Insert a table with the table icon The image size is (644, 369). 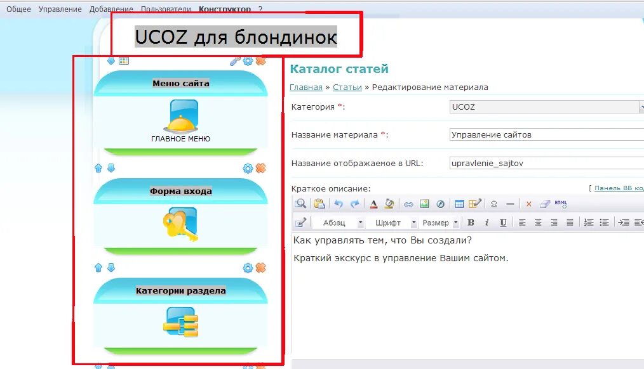pos(459,204)
